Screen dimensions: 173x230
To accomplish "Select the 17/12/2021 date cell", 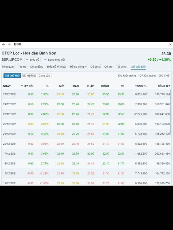I will pos(10,154).
